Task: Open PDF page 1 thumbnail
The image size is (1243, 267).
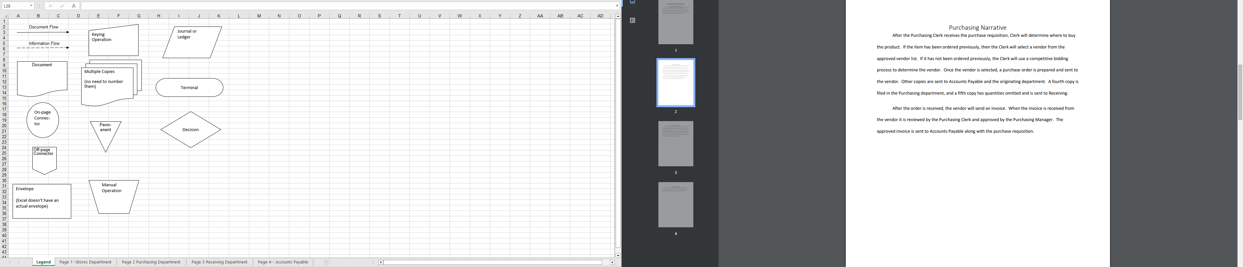Action: point(676,22)
